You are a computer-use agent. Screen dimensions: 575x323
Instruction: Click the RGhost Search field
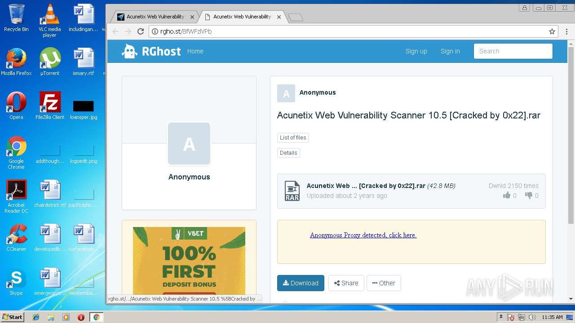pyautogui.click(x=513, y=51)
